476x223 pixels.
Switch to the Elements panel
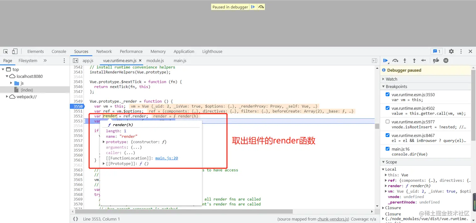click(x=36, y=52)
